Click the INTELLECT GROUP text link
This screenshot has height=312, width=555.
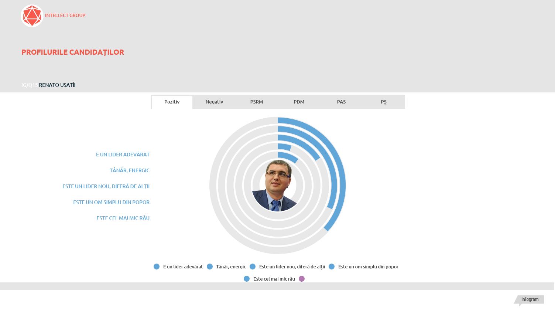(x=65, y=16)
